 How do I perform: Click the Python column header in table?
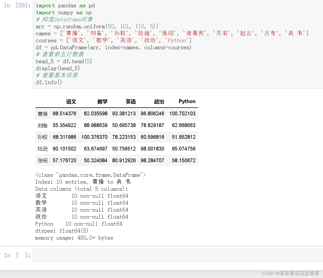click(x=187, y=101)
